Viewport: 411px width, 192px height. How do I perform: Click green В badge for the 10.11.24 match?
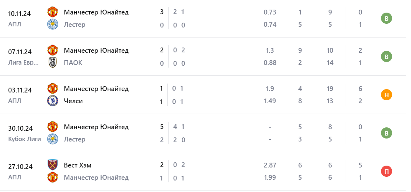(386, 19)
